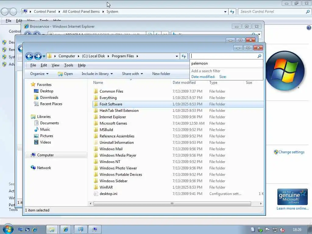This screenshot has width=312, height=234.
Task: Click volume muted icon in system tray
Action: tap(282, 230)
